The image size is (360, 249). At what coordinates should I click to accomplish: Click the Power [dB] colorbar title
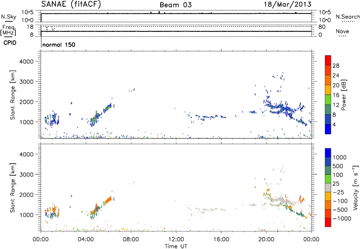click(x=343, y=95)
